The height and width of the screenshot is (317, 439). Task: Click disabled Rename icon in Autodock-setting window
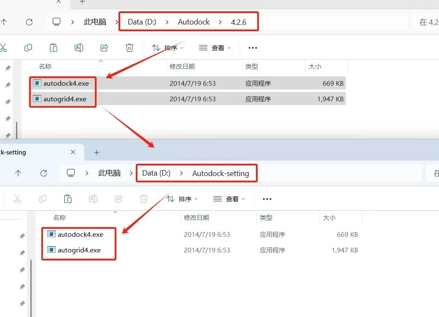(93, 199)
